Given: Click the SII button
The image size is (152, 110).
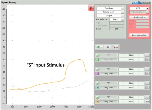Looking at the screenshot, I should [108, 47].
